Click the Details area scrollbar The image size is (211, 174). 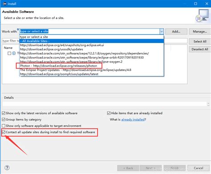[x=208, y=104]
